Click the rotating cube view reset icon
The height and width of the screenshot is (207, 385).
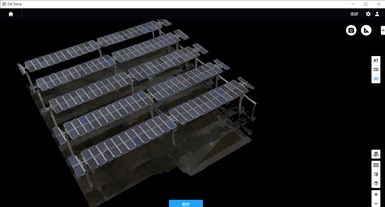pyautogui.click(x=376, y=154)
